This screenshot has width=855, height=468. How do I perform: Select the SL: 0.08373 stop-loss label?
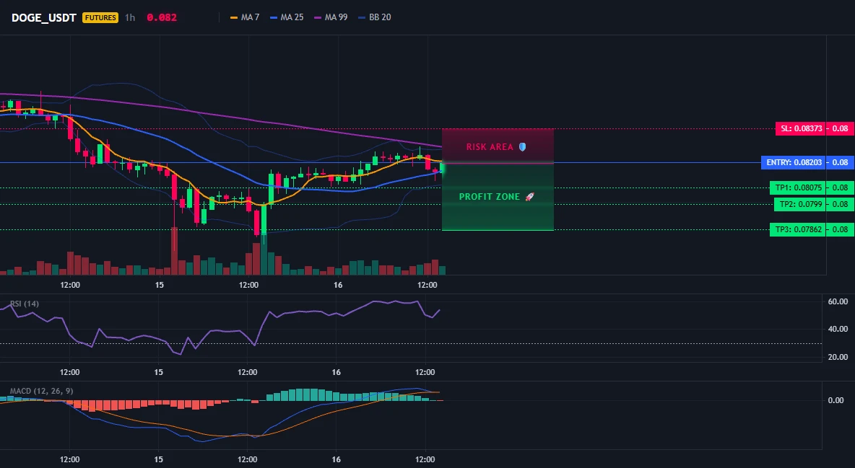pyautogui.click(x=801, y=129)
